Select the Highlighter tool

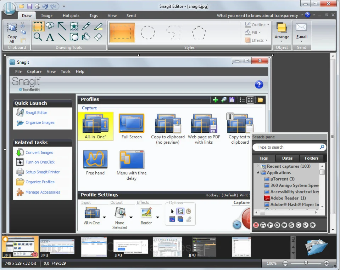(99, 26)
